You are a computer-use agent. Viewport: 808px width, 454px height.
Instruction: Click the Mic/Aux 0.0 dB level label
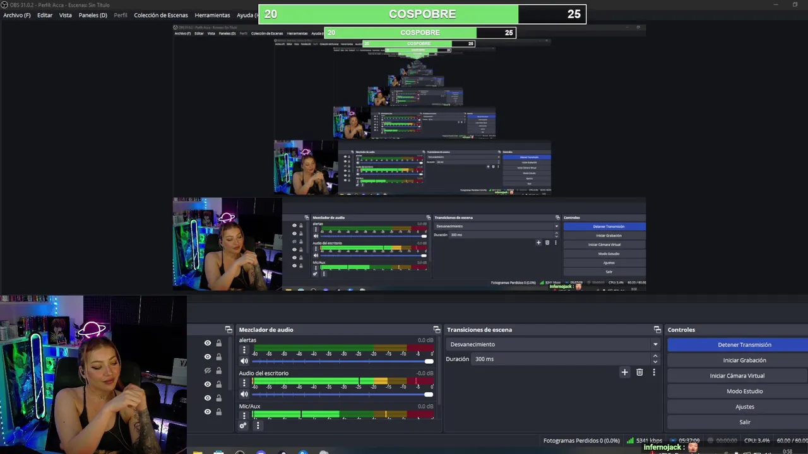tap(425, 407)
